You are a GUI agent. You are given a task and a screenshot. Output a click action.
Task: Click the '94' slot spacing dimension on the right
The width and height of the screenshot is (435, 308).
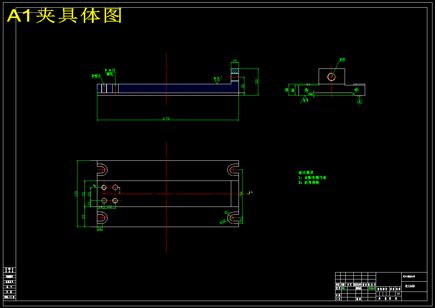click(241, 193)
